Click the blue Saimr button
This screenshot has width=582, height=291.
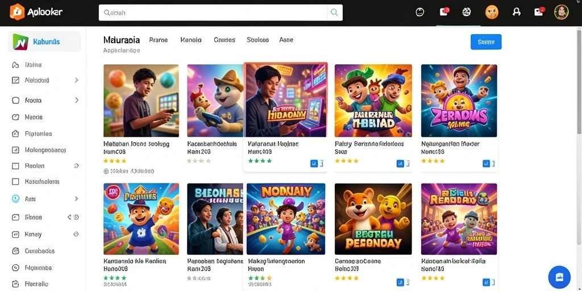(486, 42)
